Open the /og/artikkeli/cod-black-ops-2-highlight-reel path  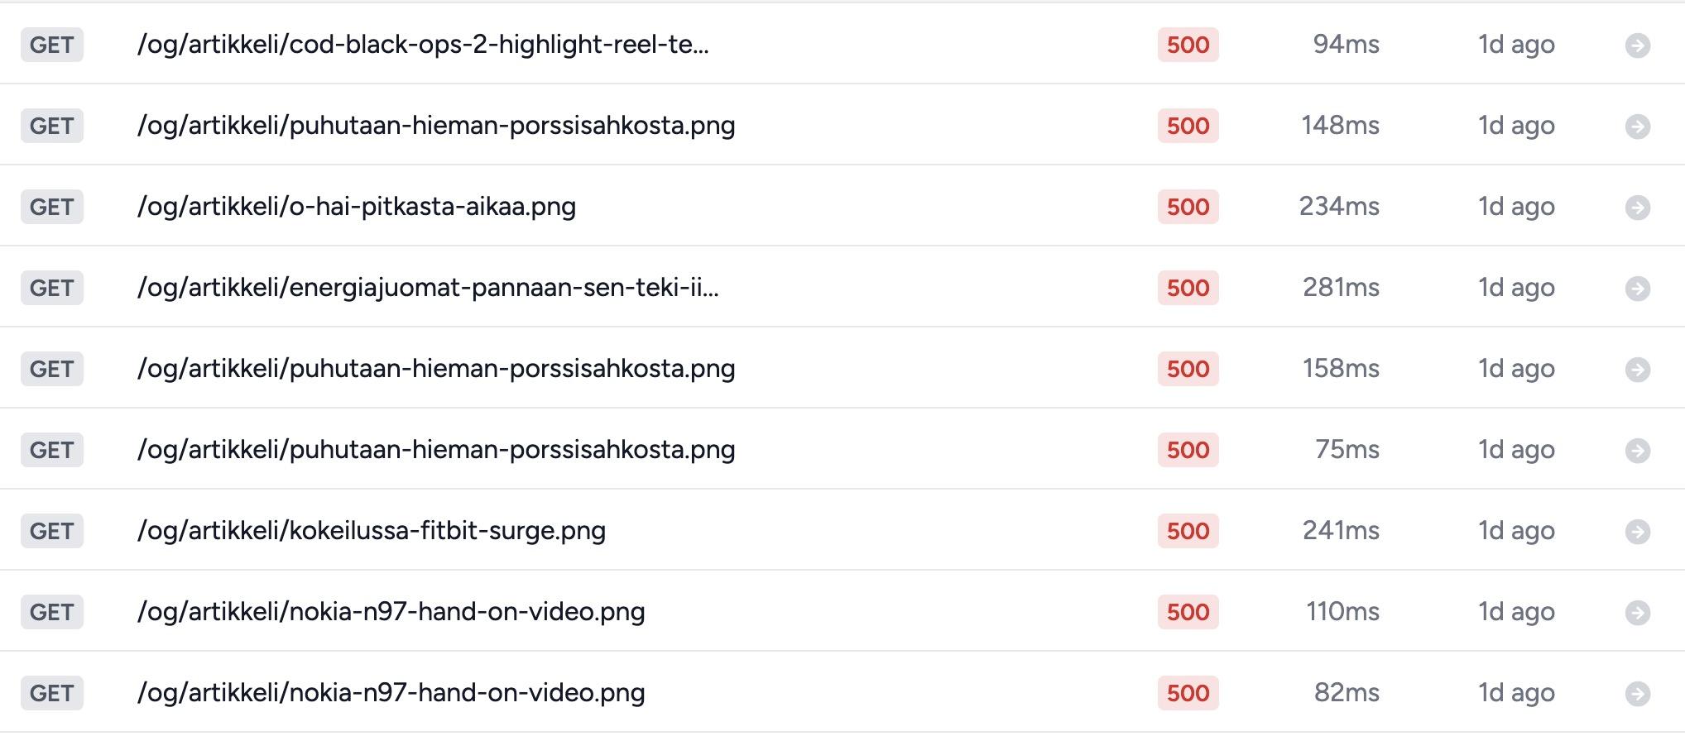pos(422,45)
